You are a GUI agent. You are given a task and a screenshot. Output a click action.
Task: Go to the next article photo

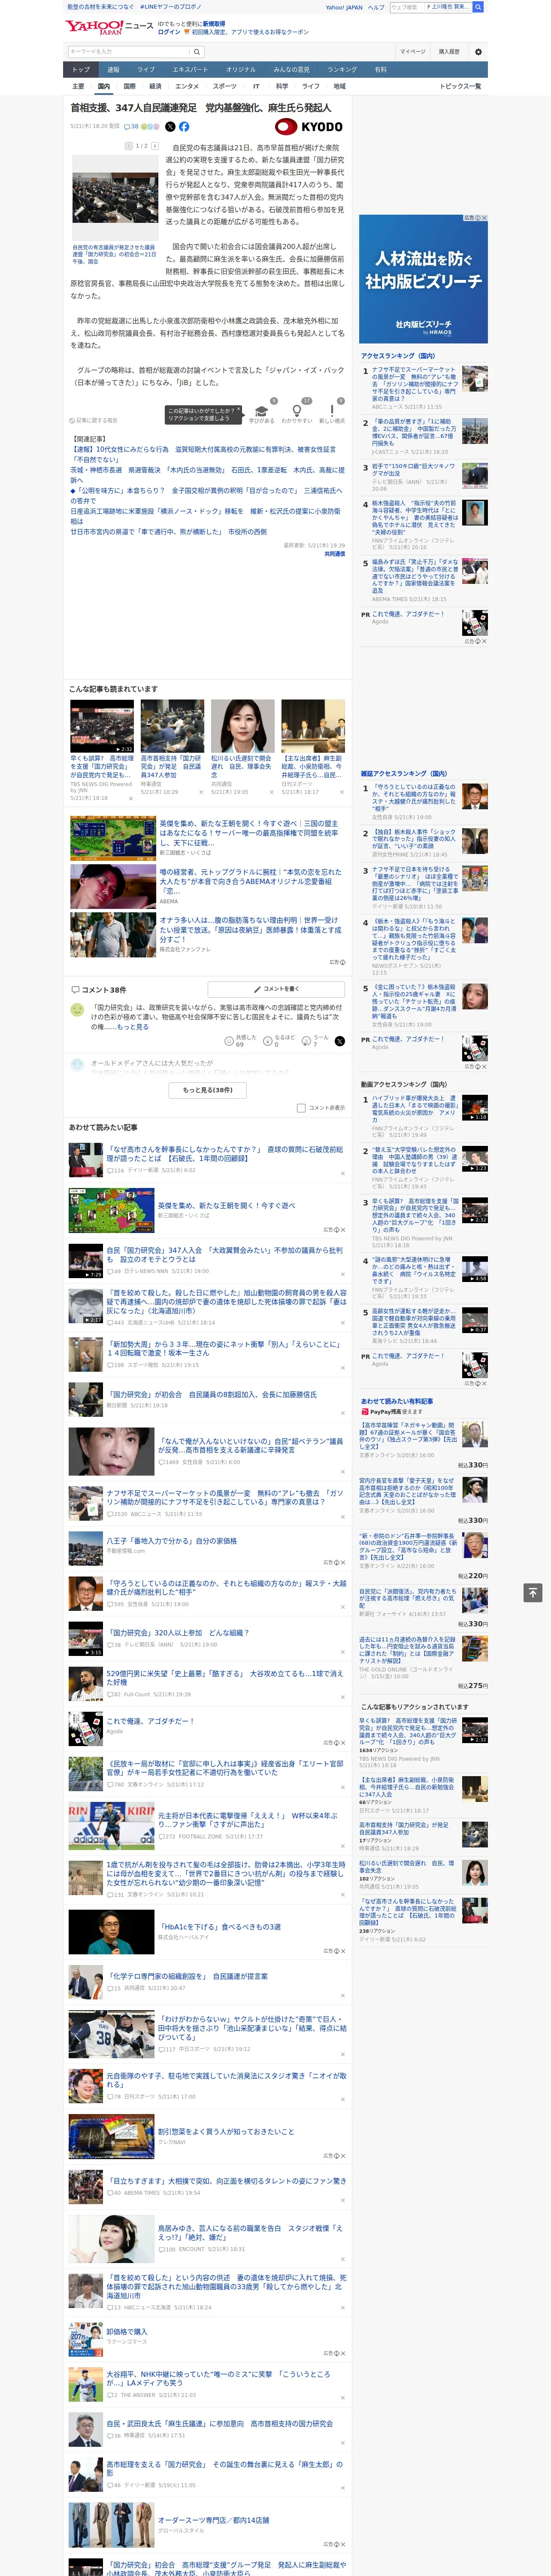click(155, 146)
